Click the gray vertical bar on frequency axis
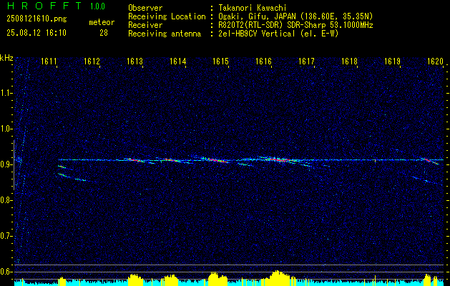 [14, 165]
